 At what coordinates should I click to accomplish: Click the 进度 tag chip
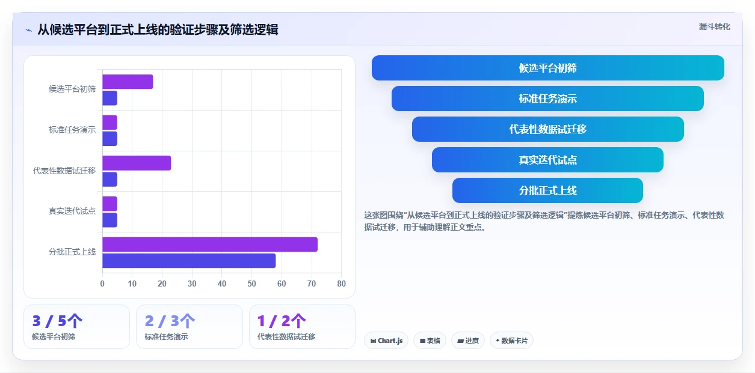click(468, 341)
